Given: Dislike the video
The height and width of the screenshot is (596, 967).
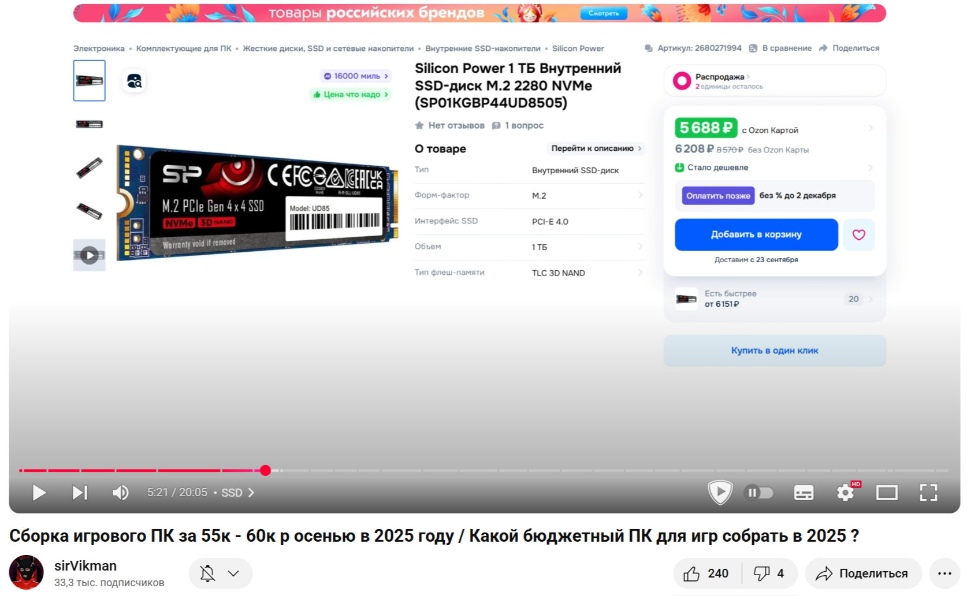Looking at the screenshot, I should pos(769,573).
